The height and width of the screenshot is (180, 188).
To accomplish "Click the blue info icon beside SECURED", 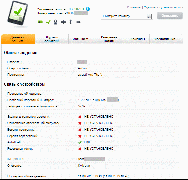I will click(x=88, y=9).
